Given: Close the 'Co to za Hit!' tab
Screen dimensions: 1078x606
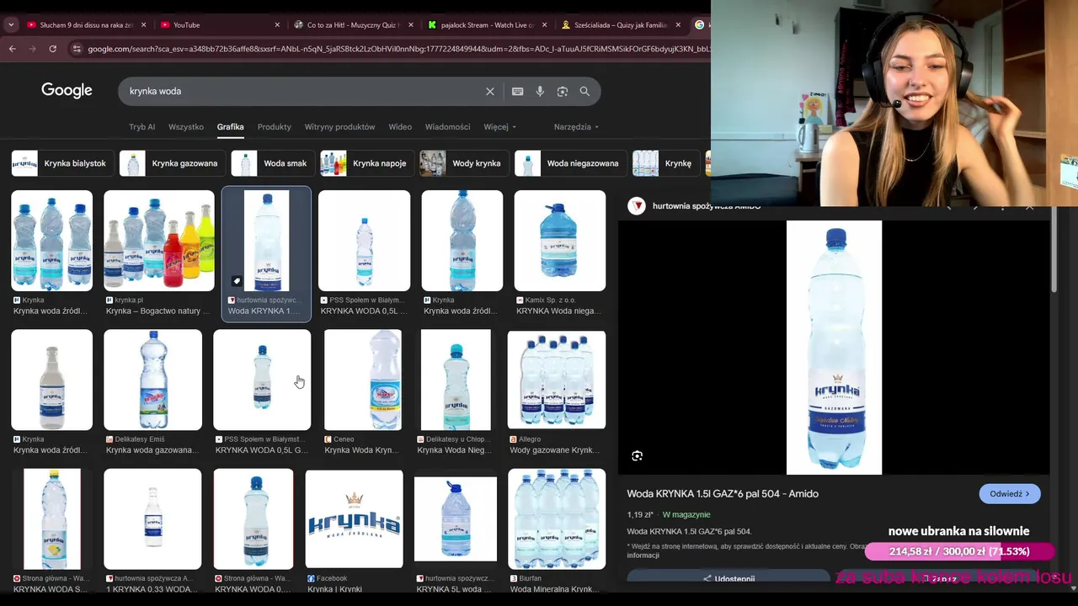Looking at the screenshot, I should (411, 24).
